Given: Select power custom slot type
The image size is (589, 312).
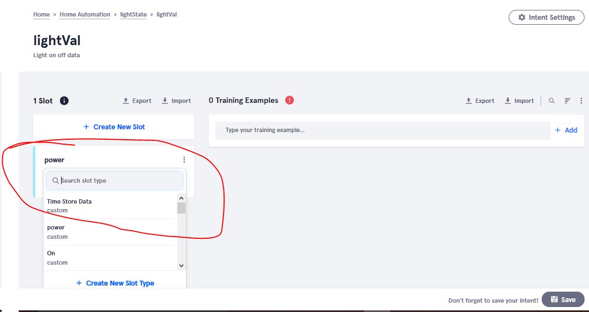Looking at the screenshot, I should (110, 232).
